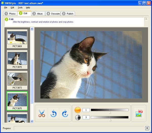
Task: Open the File menu
Action: (x=6, y=8)
